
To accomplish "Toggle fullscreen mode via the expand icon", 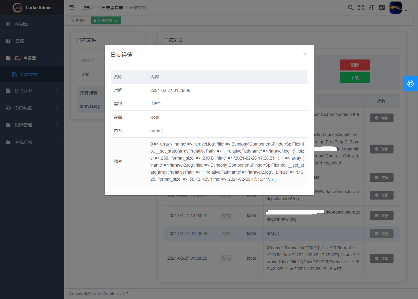I will (x=361, y=8).
